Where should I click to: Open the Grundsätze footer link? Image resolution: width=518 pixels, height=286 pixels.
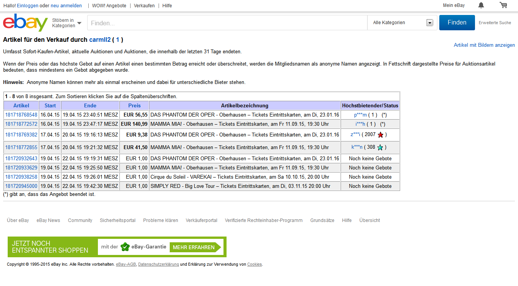point(322,220)
